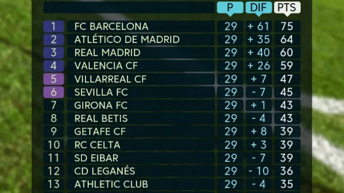344x193 pixels.
Task: Click Real Madrid's +40 goal difference
Action: [x=259, y=53]
